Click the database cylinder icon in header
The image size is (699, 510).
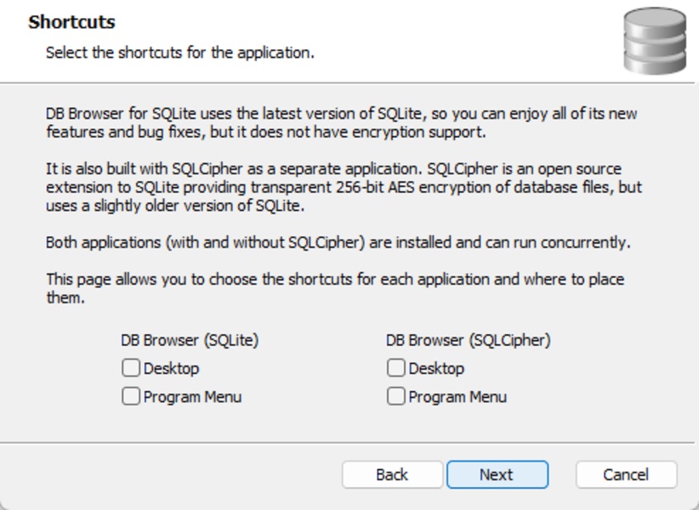654,40
